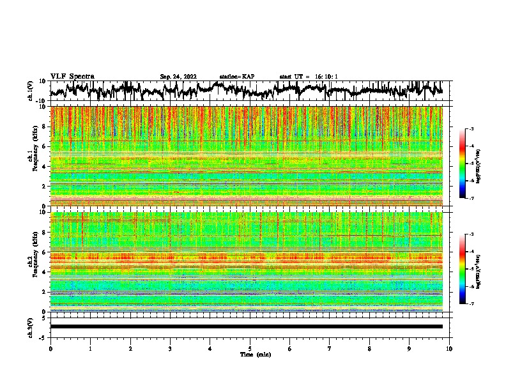Click the ch.1 "Frequency (kHz)" axis label
The image size is (506, 391).
pos(35,149)
